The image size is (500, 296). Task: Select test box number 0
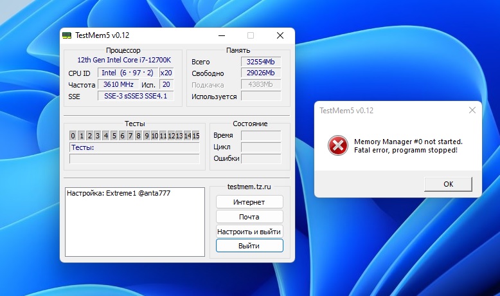(73, 136)
